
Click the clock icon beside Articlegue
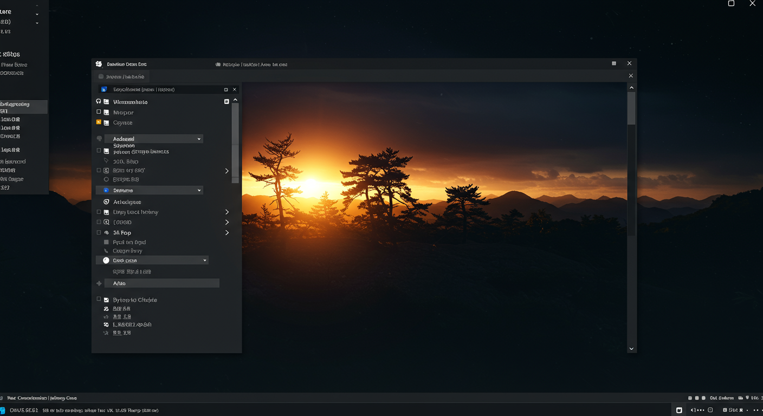tap(106, 201)
